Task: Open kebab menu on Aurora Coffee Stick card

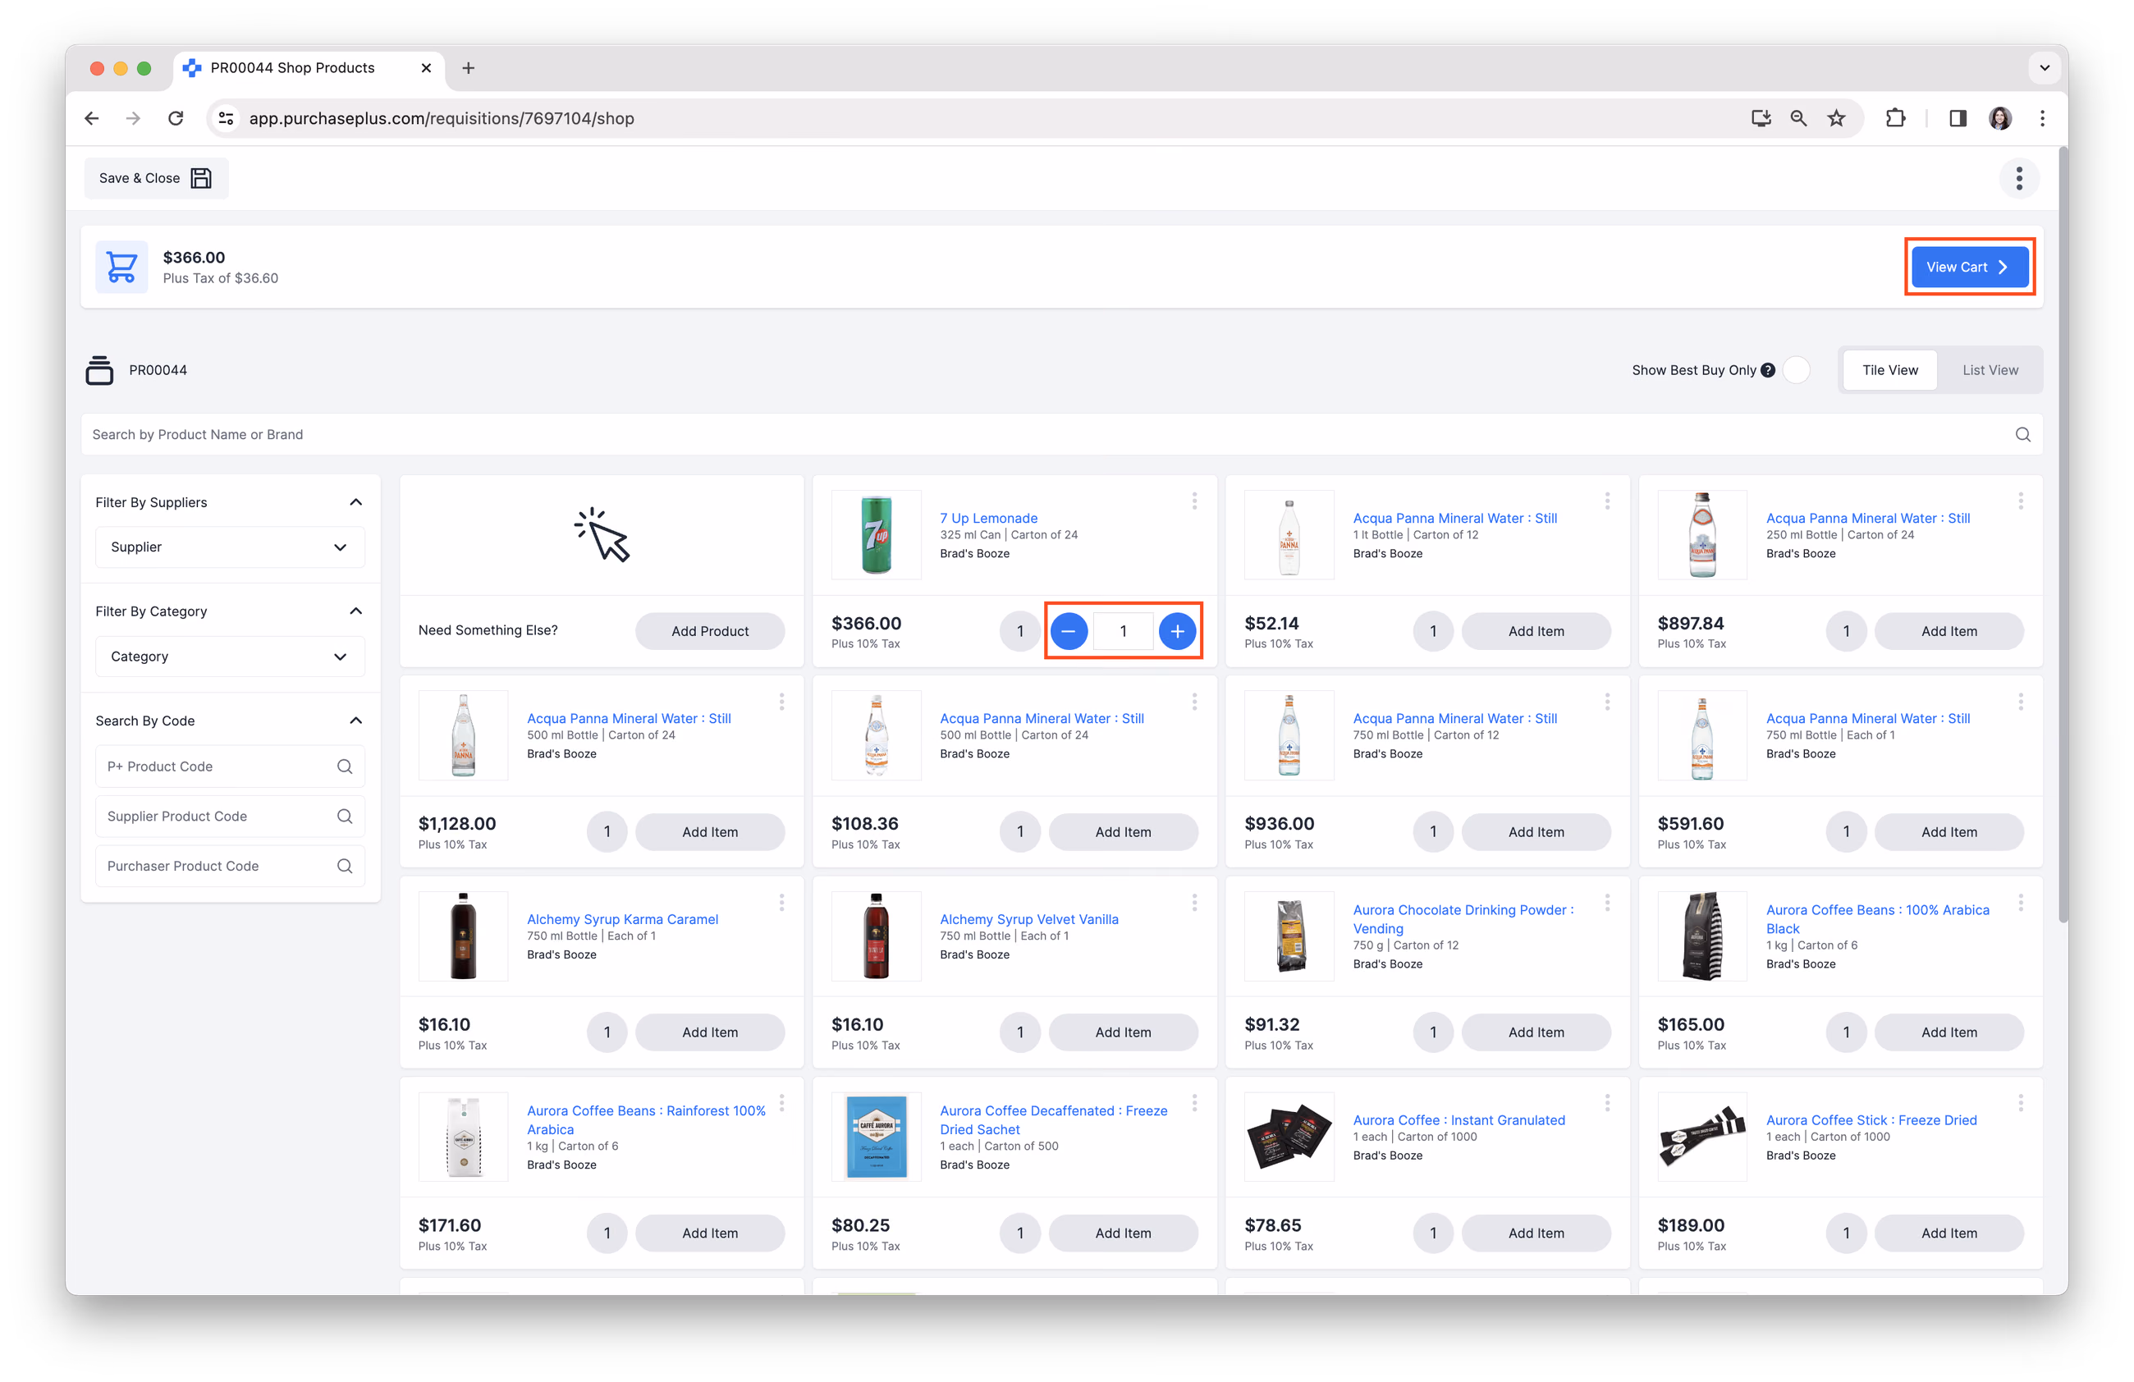Action: tap(2020, 1103)
